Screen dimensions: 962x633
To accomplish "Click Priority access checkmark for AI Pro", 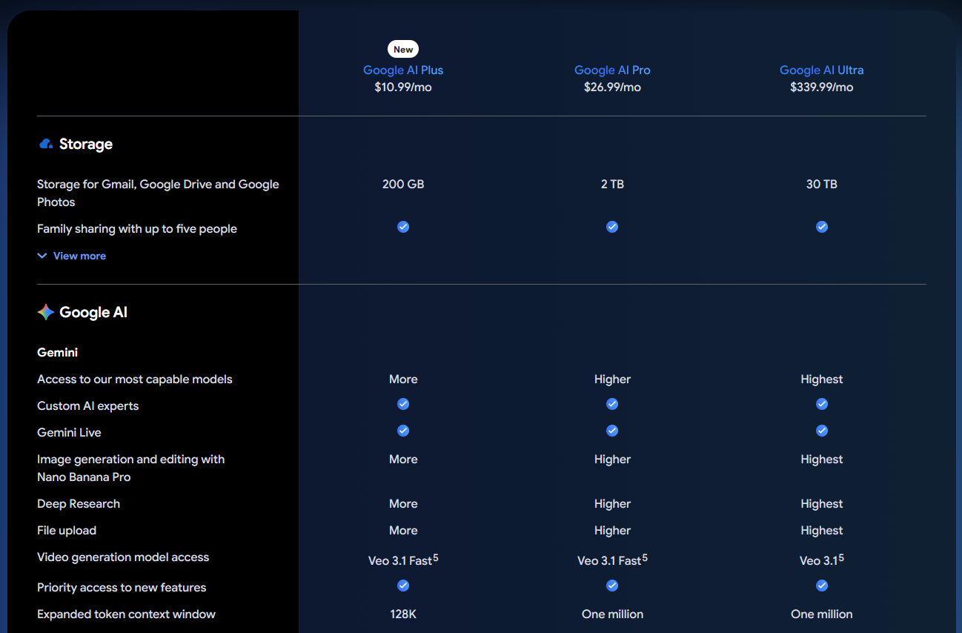I will click(612, 586).
